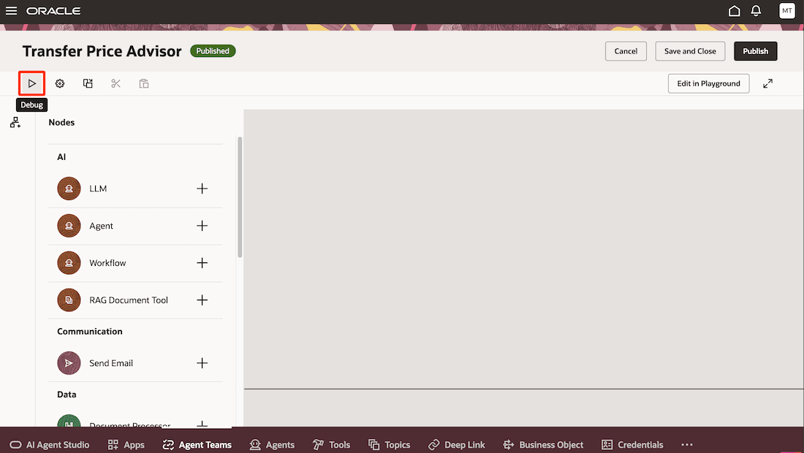804x453 pixels.
Task: Switch to the Agents tab
Action: [x=273, y=445]
